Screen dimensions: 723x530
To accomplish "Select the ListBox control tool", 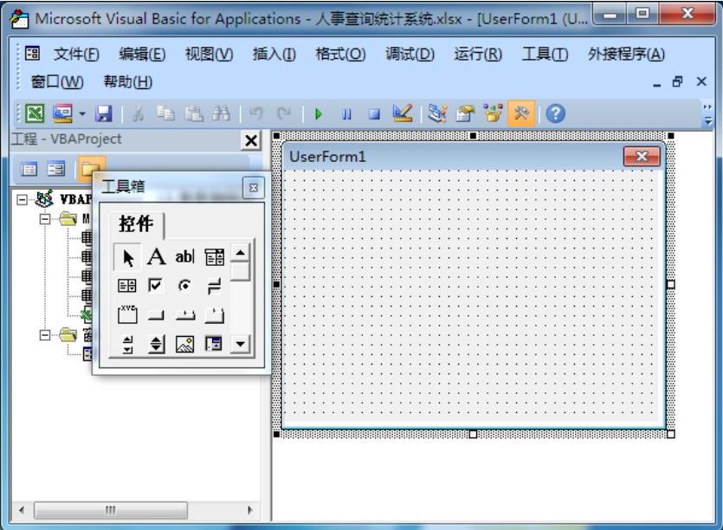I will click(127, 286).
